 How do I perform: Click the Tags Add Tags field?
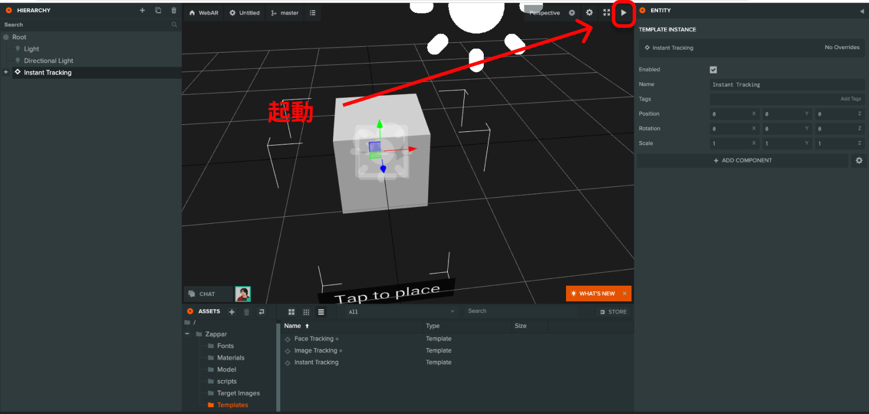787,99
